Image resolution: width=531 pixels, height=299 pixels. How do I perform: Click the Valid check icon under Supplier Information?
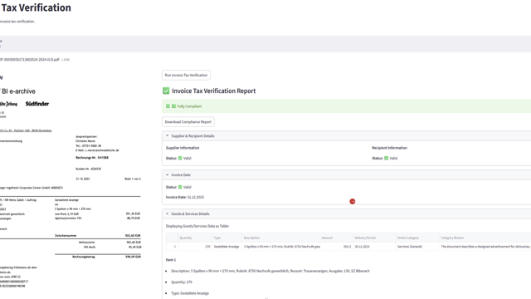point(180,158)
